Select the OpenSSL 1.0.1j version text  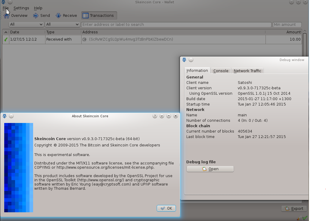click(x=264, y=94)
